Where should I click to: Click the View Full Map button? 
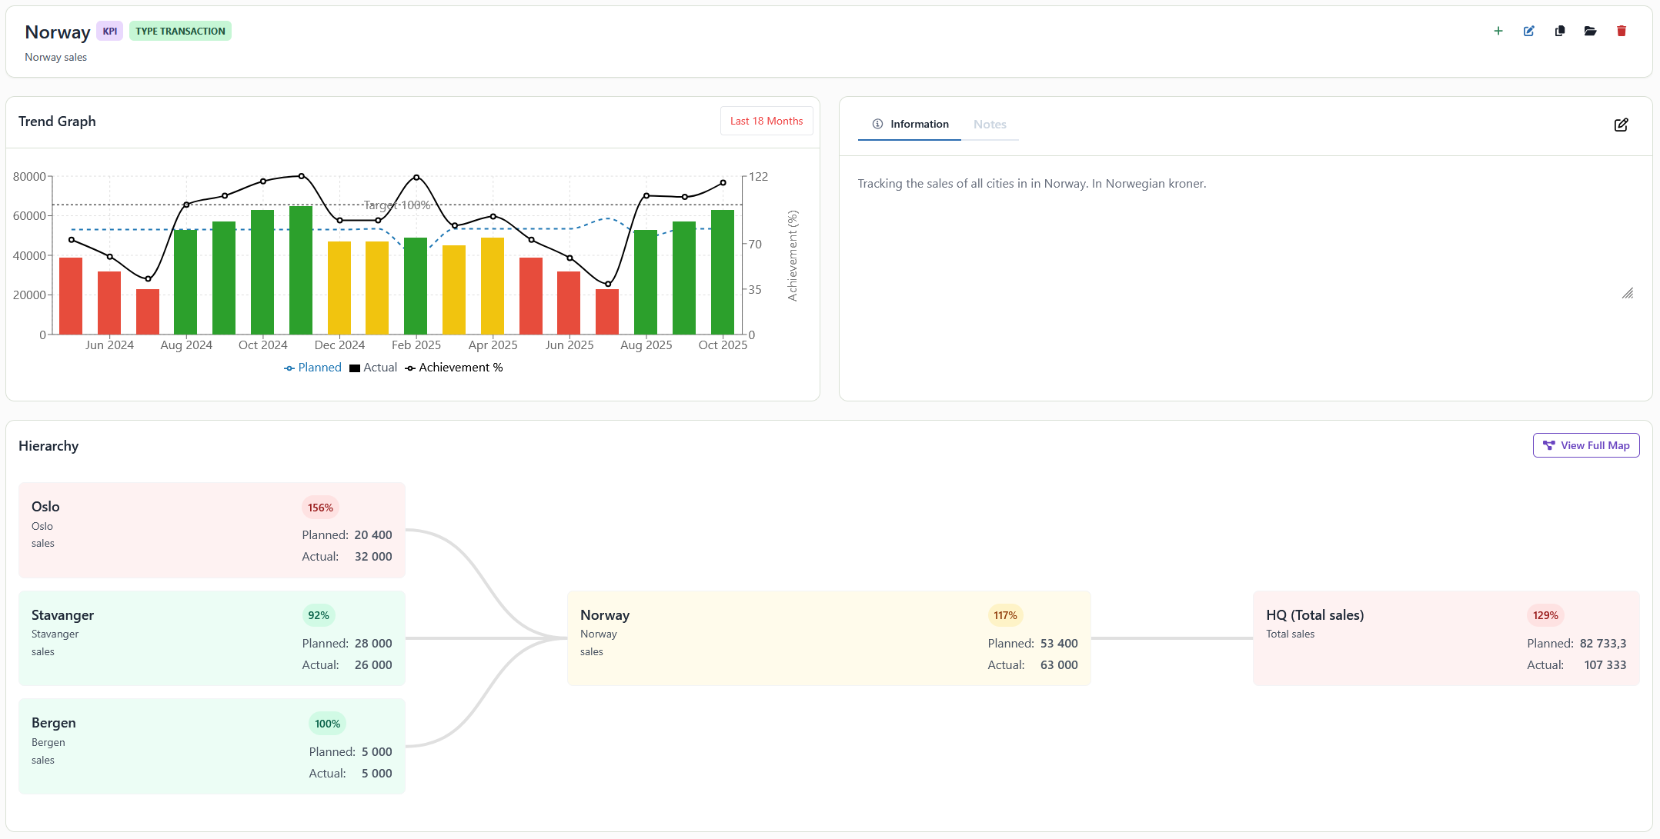pyautogui.click(x=1586, y=445)
